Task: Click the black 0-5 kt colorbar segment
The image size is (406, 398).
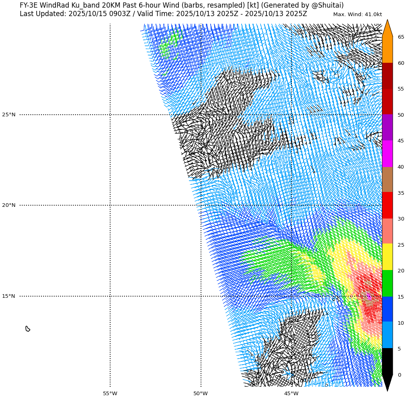Action: [x=387, y=361]
